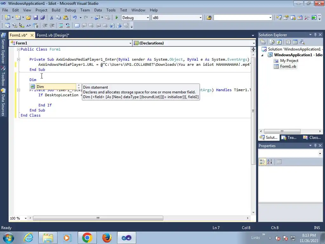The height and width of the screenshot is (244, 325).
Task: Click the horizontal scrollbar thumb of code editor
Action: tap(98, 218)
